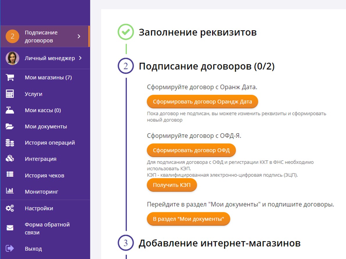Click В раздел "Мои документы" button
This screenshot has height=259, width=346.
click(x=188, y=219)
